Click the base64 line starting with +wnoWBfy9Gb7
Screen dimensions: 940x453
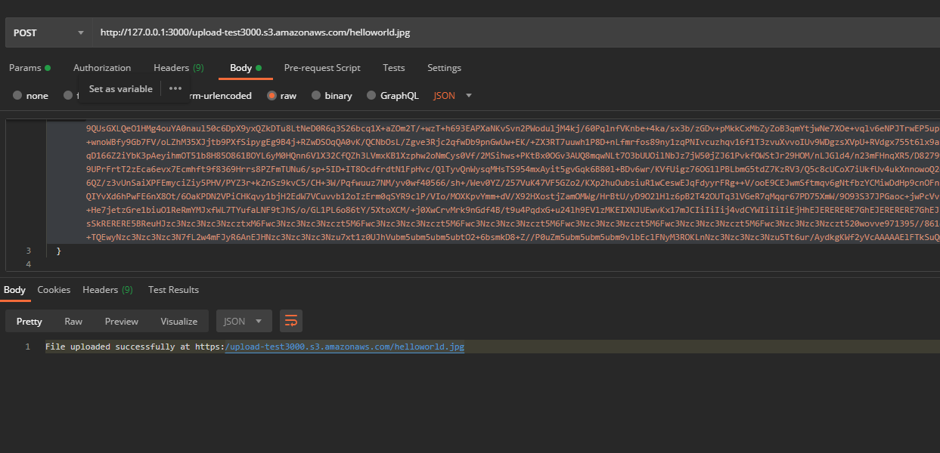[513, 141]
